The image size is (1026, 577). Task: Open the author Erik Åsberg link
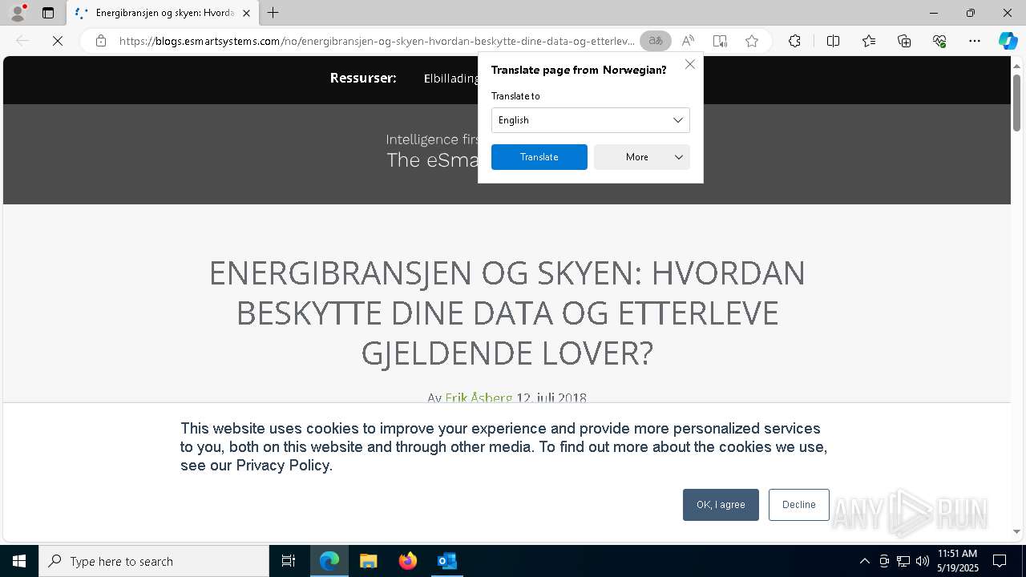479,397
